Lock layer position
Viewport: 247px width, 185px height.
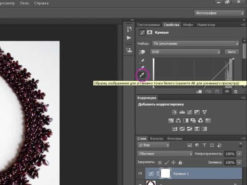[173, 162]
